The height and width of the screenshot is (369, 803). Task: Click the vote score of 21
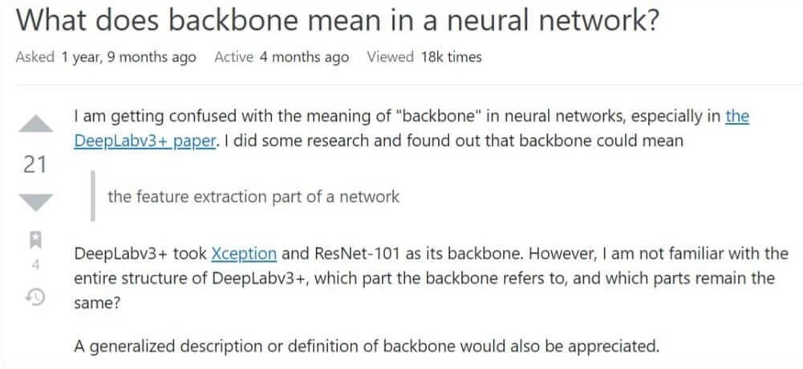pos(34,165)
